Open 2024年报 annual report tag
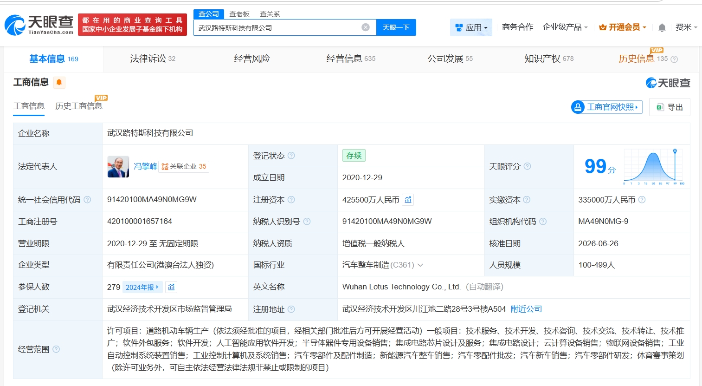Image resolution: width=702 pixels, height=386 pixels. pos(143,287)
